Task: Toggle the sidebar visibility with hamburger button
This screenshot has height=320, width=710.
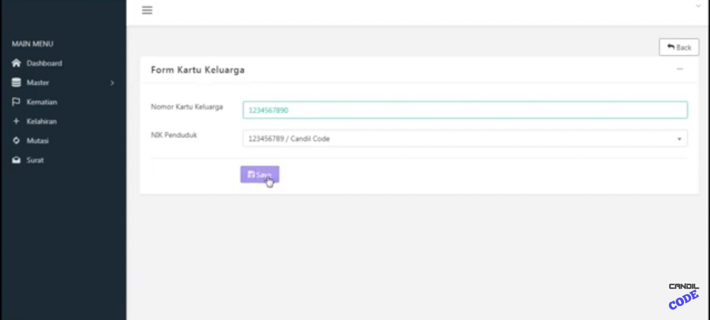Action: point(147,10)
